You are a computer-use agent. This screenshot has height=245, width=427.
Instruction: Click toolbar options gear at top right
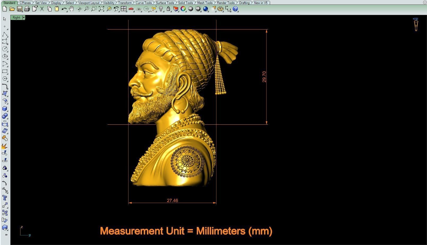pyautogui.click(x=425, y=2)
